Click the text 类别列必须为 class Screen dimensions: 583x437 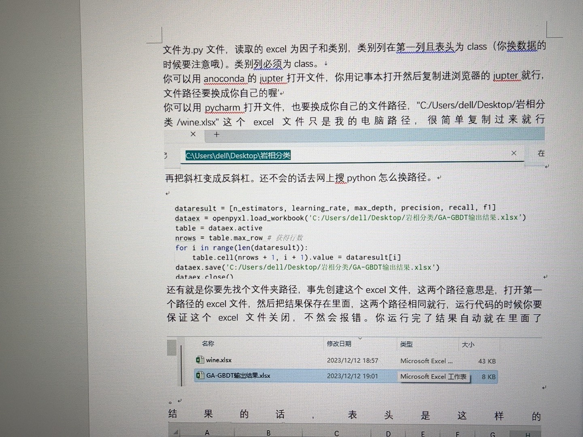tap(274, 64)
